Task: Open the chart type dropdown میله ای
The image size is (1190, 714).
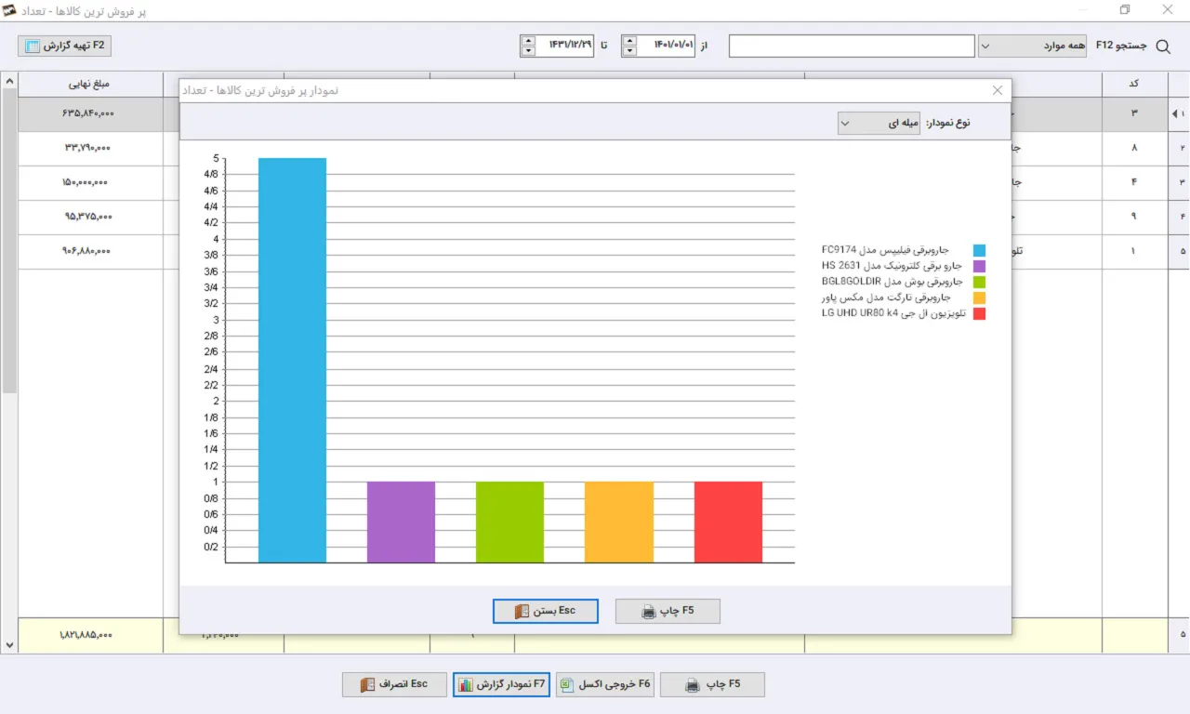Action: click(x=878, y=123)
